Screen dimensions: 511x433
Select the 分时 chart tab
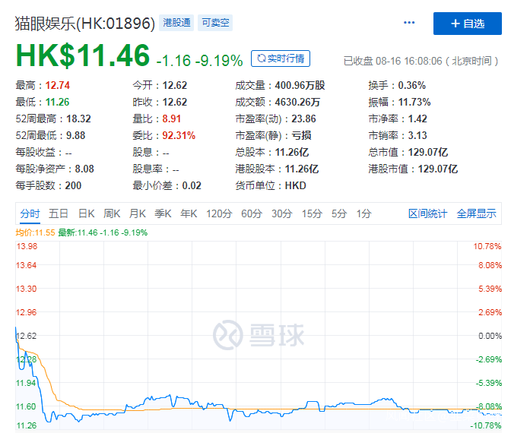(30, 214)
